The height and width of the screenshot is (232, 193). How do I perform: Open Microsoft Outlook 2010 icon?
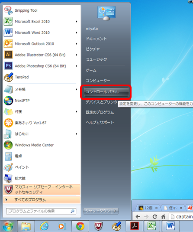8,44
